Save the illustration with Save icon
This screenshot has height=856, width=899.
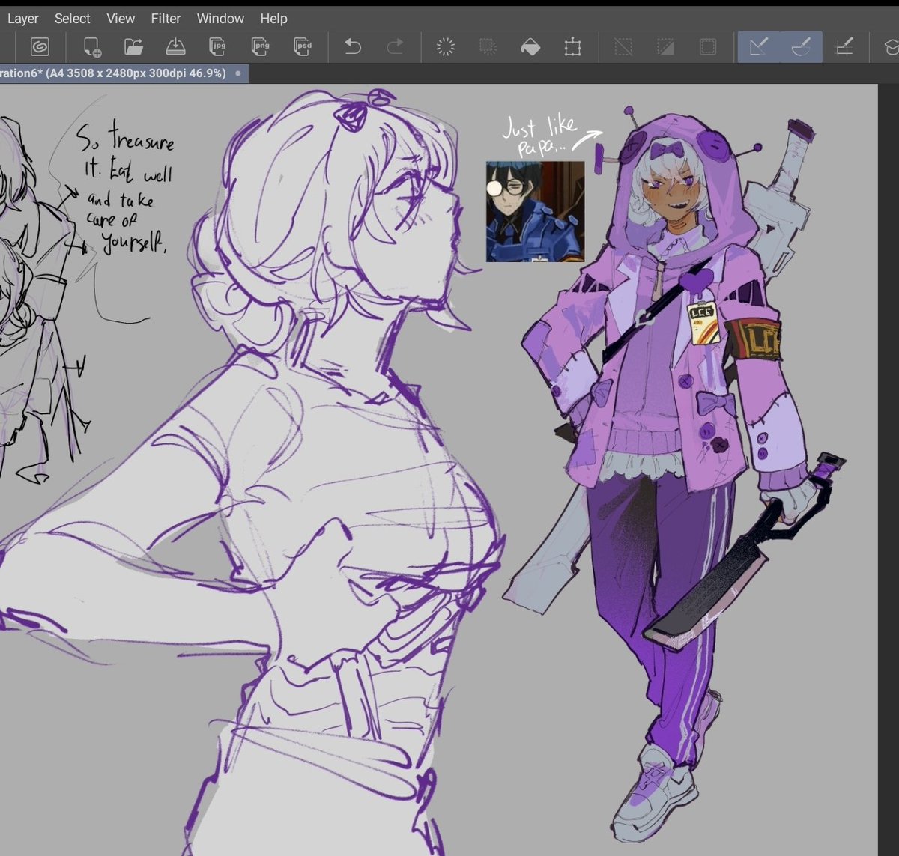click(x=175, y=47)
